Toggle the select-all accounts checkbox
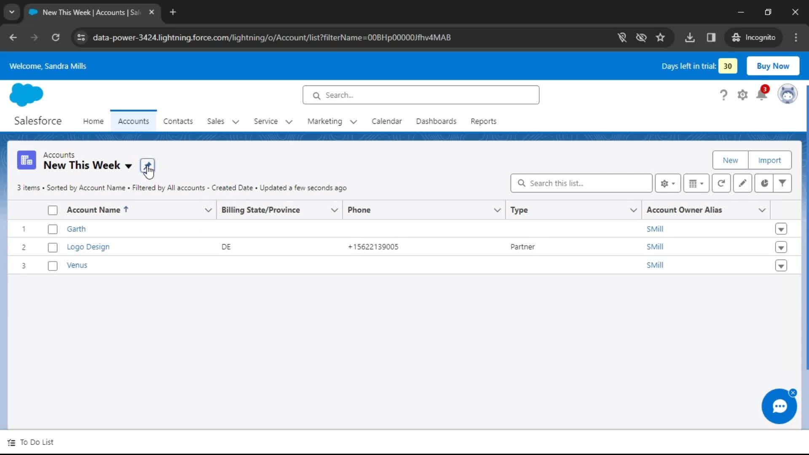 52,210
